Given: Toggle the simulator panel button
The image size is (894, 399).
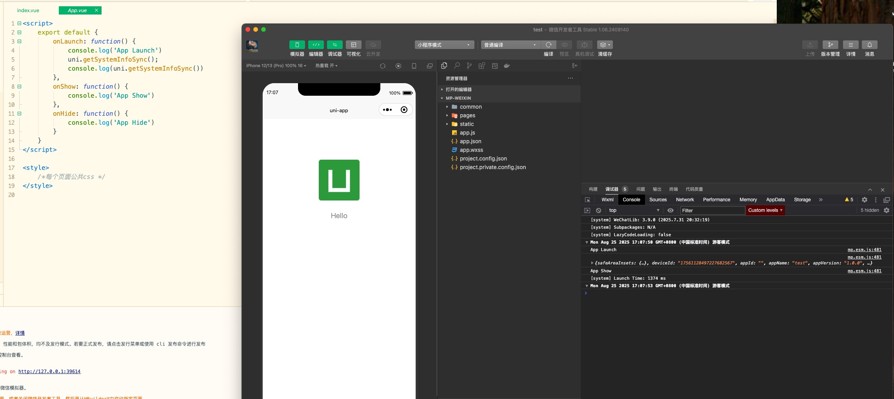Looking at the screenshot, I should pyautogui.click(x=297, y=45).
